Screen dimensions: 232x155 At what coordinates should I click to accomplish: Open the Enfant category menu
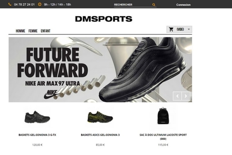pyautogui.click(x=46, y=31)
